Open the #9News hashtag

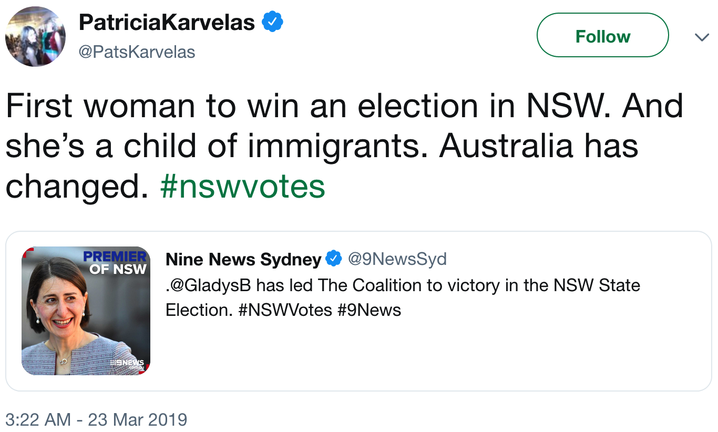369,310
